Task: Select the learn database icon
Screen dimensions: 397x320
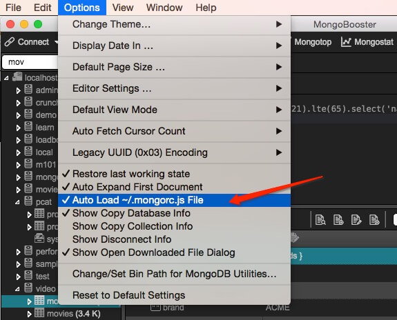Action: (28, 126)
